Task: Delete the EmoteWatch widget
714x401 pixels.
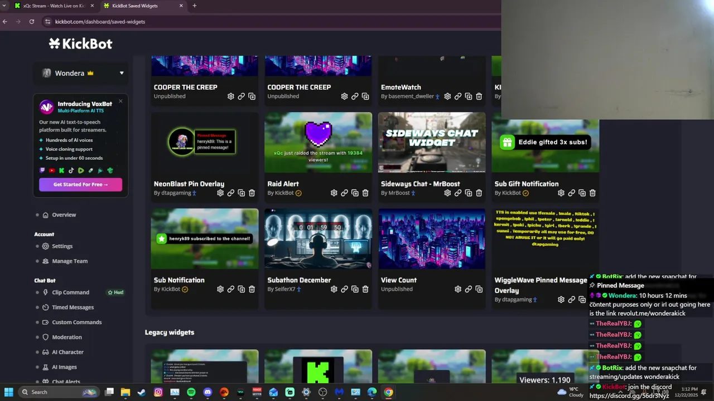Action: (479, 96)
